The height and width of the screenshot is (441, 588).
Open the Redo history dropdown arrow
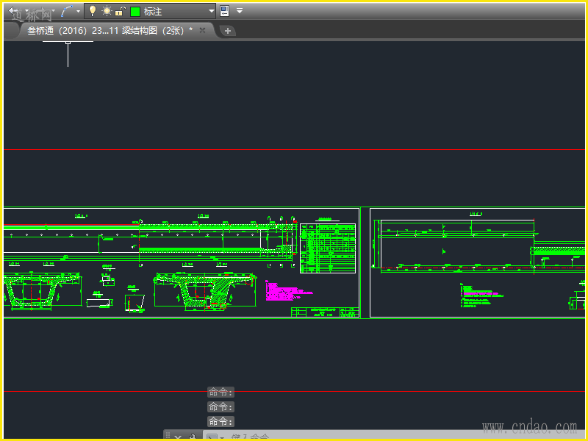coord(53,11)
